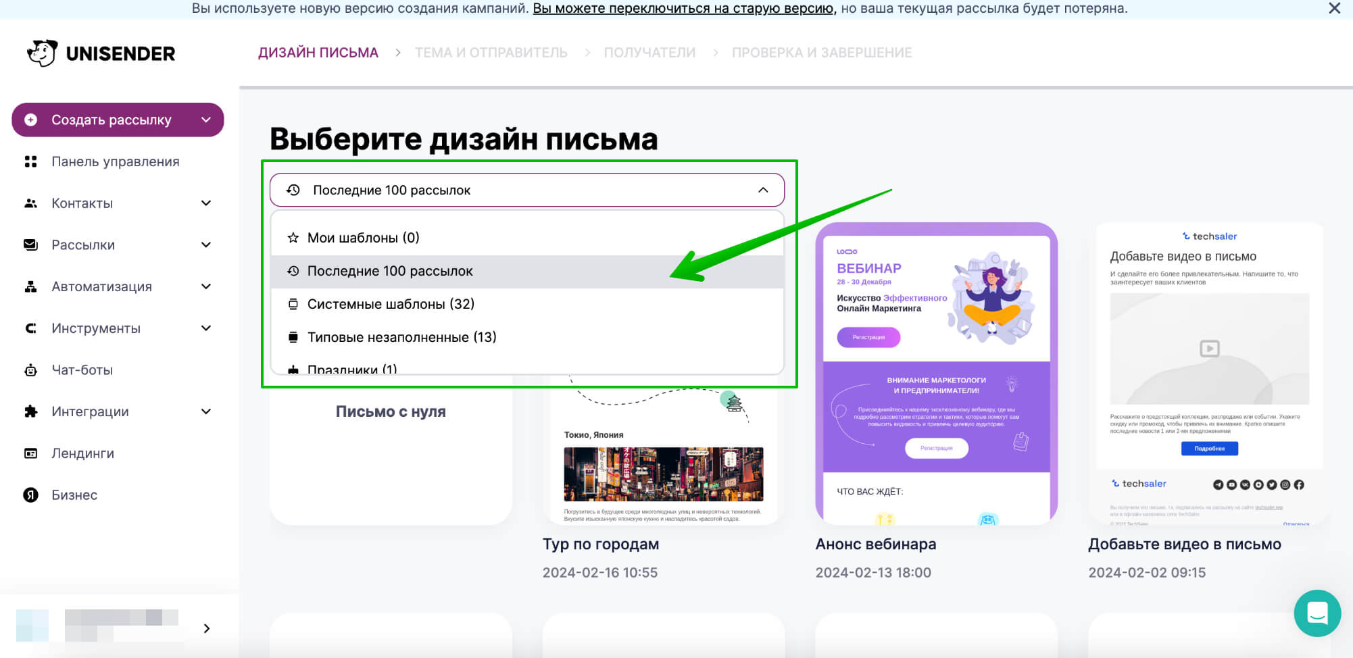Select the Автоматизация icon in sidebar
The width and height of the screenshot is (1353, 658).
[x=31, y=286]
